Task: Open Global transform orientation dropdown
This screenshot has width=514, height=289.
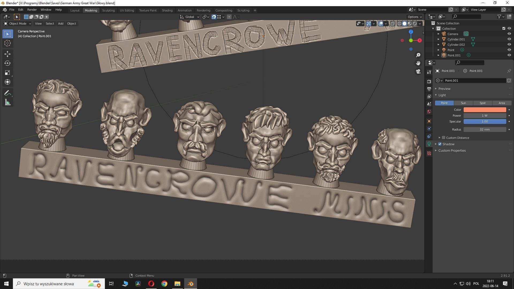Action: tap(190, 17)
